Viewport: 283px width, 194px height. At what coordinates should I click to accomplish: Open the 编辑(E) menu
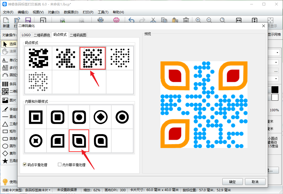pos(23,12)
